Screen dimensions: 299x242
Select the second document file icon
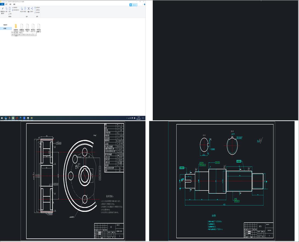pos(27,26)
